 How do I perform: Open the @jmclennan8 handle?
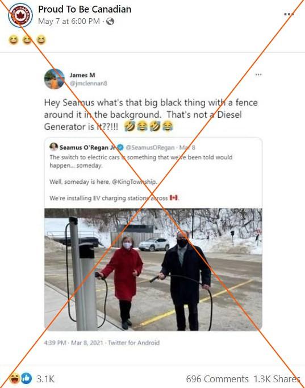pyautogui.click(x=89, y=84)
